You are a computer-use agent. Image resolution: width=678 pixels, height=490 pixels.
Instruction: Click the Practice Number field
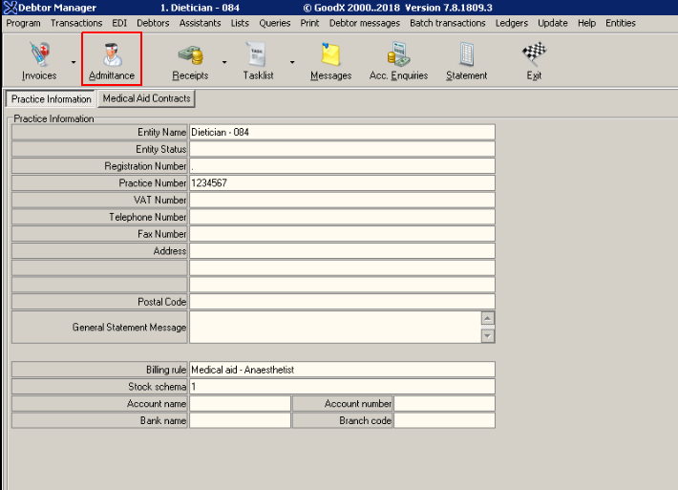342,182
